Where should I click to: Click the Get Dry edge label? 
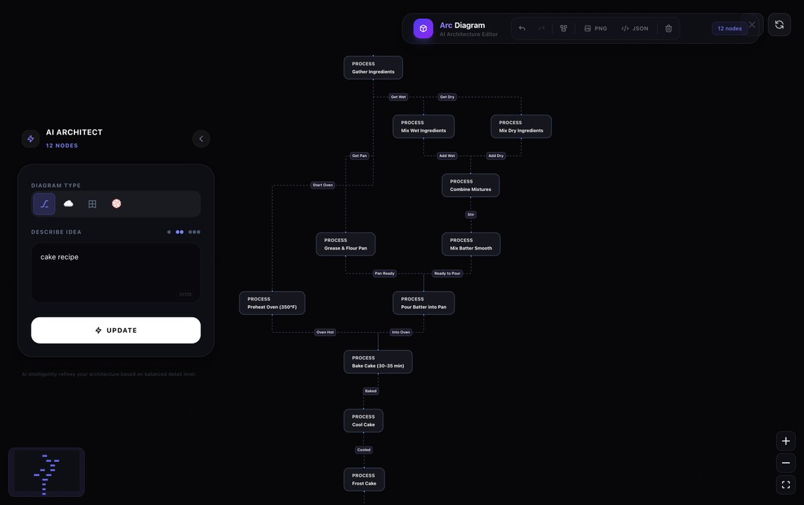coord(447,97)
